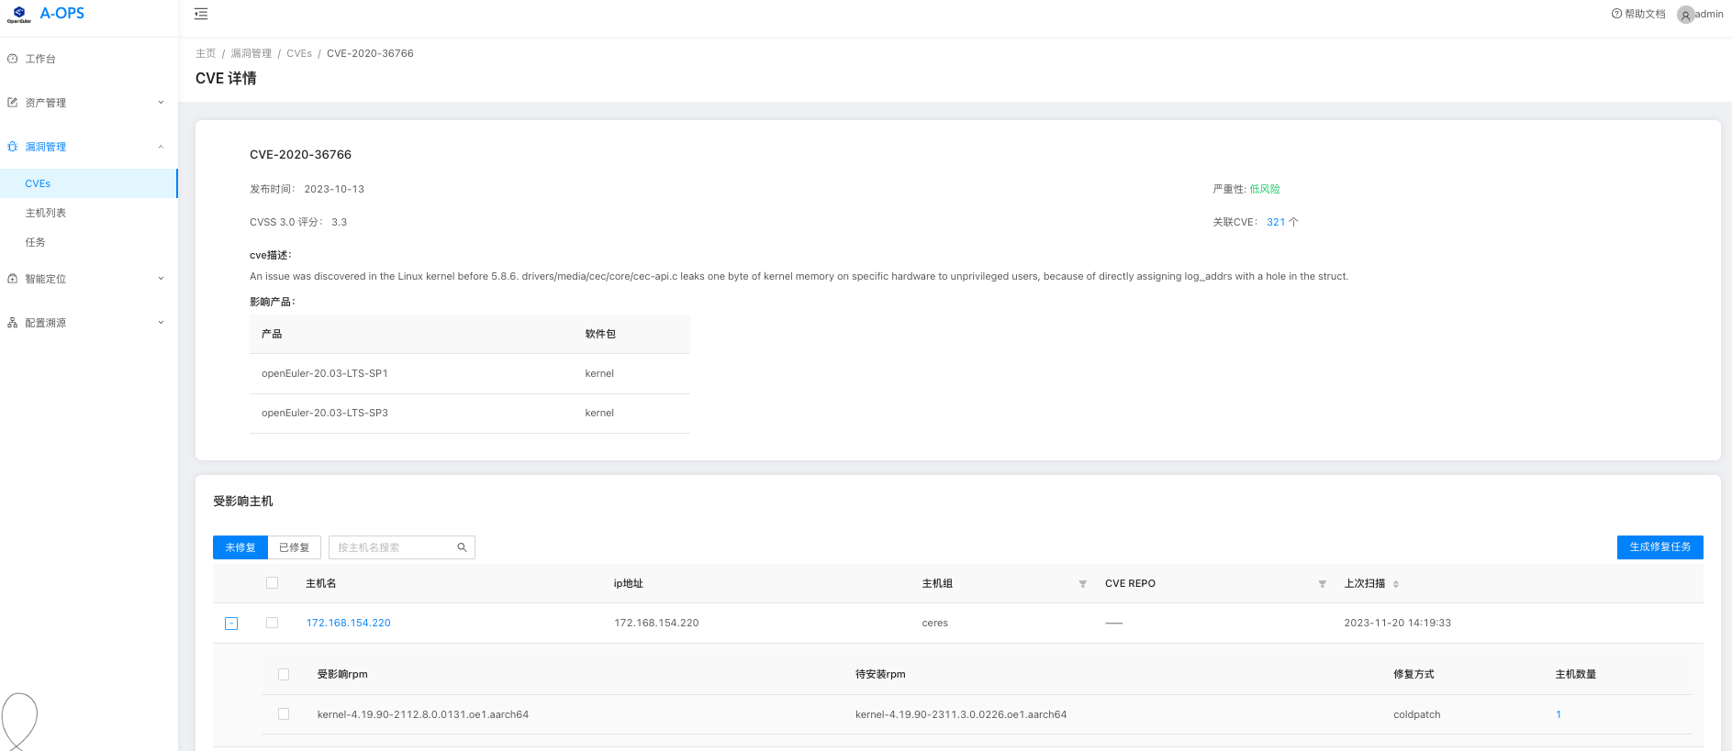This screenshot has width=1732, height=751.
Task: Open the admin user avatar
Action: (x=1685, y=15)
